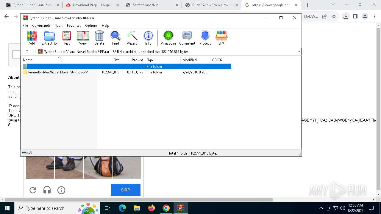Click volume icon in system tray
381x214 pixels.
[x=342, y=208]
